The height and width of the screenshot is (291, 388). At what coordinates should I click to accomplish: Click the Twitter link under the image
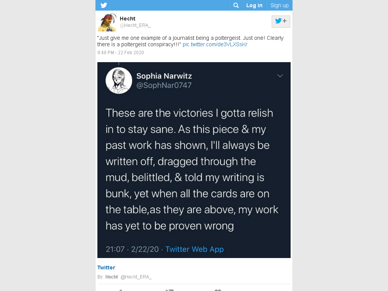pos(106,268)
